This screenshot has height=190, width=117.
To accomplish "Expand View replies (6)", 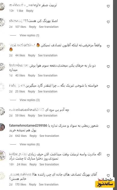I will (x=30, y=145).
